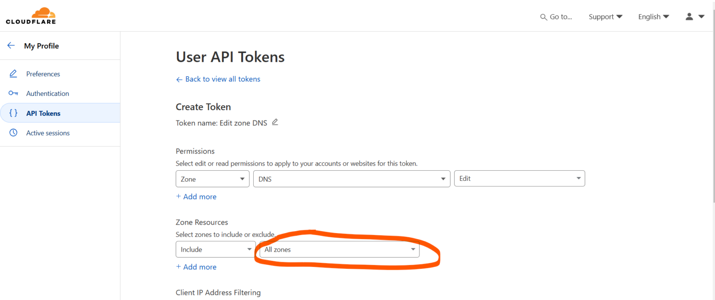Add more permissions under Permissions section
The width and height of the screenshot is (715, 300).
[196, 196]
